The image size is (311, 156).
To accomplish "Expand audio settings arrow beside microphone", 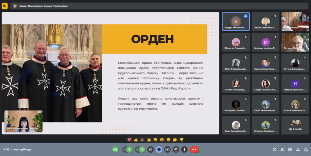I will 124,149.
